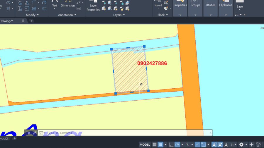Open object snap settings dropdown arrow
This screenshot has width=264, height=148.
(208, 144)
